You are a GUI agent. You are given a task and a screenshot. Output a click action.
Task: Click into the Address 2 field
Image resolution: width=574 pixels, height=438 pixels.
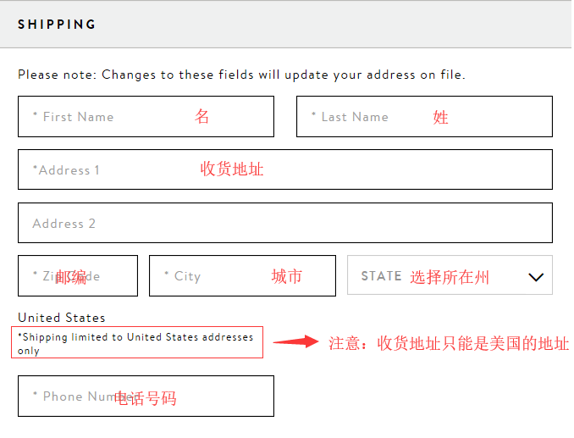(284, 224)
